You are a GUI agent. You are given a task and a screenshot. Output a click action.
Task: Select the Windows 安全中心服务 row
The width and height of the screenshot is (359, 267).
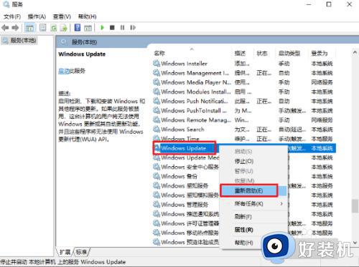click(187, 167)
